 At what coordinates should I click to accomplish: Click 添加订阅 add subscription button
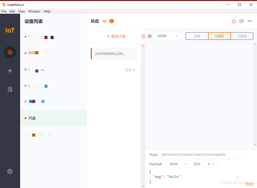(116, 36)
